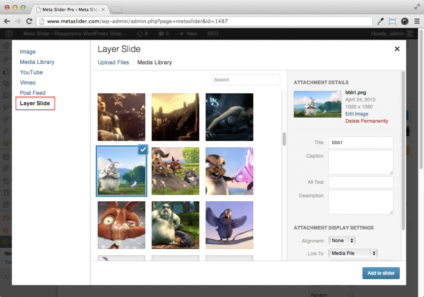The image size is (424, 297).
Task: Click the Edit Image link in Attachment Details
Action: pos(357,114)
